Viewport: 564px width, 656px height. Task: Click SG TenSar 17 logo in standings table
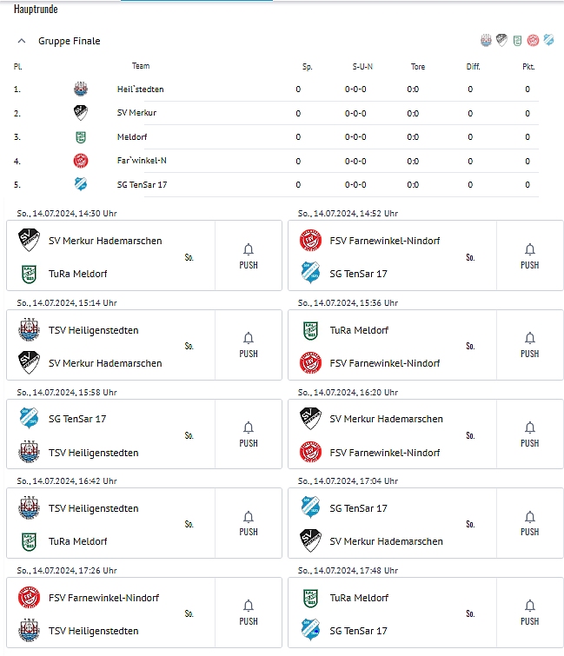[x=81, y=184]
